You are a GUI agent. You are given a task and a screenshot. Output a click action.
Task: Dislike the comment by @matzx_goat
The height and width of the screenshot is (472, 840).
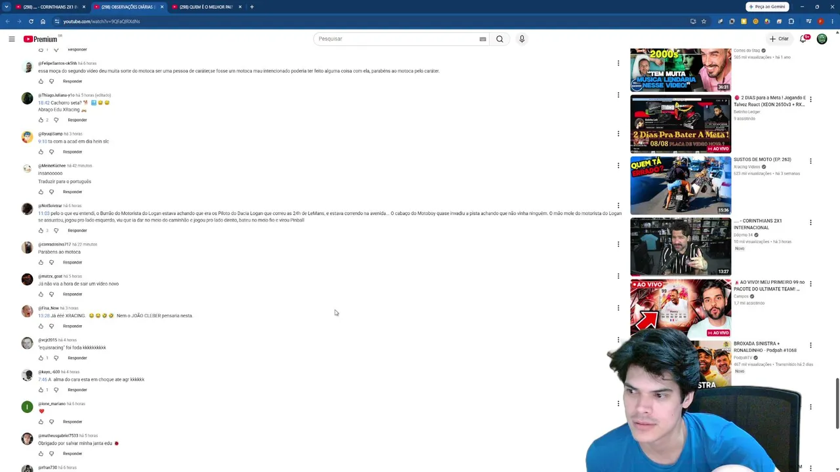(x=51, y=294)
